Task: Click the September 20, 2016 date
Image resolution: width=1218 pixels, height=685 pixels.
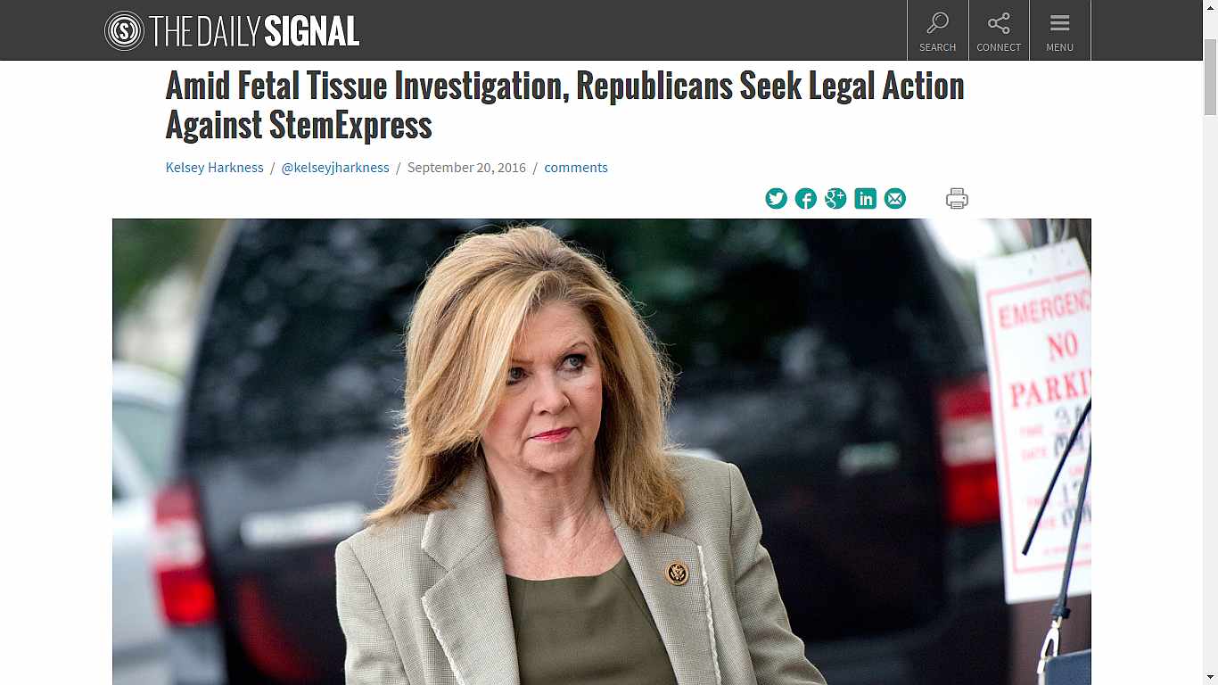Action: pyautogui.click(x=466, y=168)
